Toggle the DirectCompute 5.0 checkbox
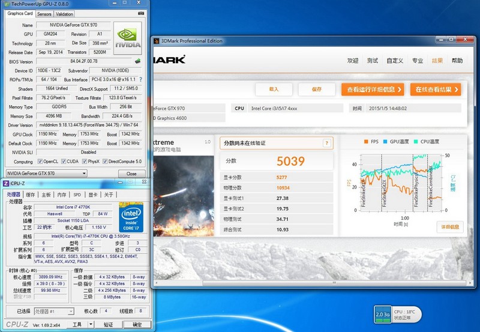The width and height of the screenshot is (480, 332). click(105, 161)
